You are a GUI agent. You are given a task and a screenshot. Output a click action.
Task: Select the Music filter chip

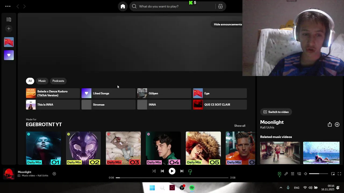(x=42, y=81)
